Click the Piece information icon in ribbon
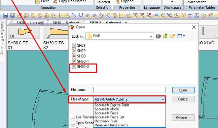Image resolution: width=218 pixels, height=128 pixels. pyautogui.click(x=38, y=2)
